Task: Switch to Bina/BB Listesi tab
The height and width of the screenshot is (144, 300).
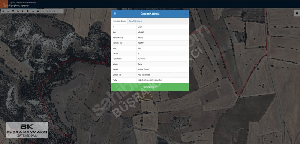Action: pos(135,21)
